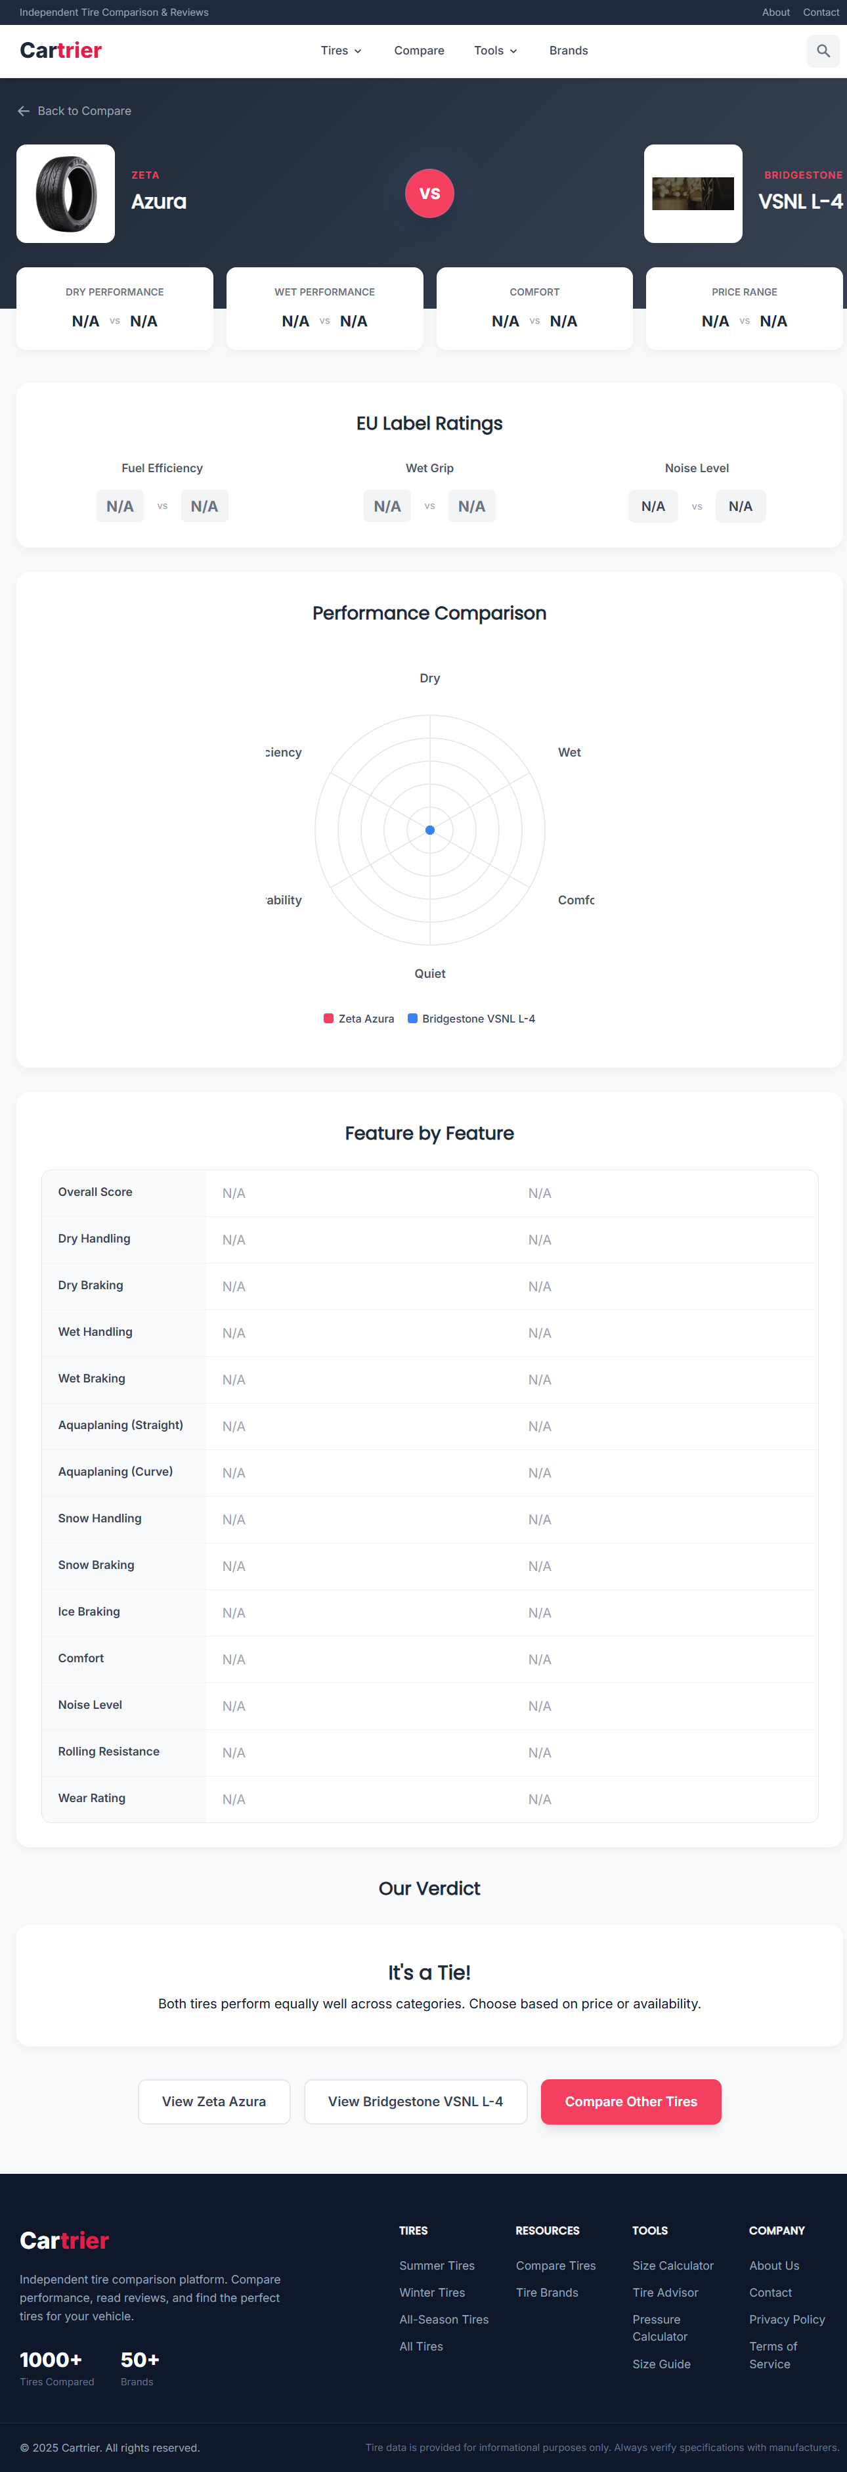This screenshot has height=2472, width=847.
Task: Open Pressure Calculator footer link
Action: click(x=660, y=2328)
